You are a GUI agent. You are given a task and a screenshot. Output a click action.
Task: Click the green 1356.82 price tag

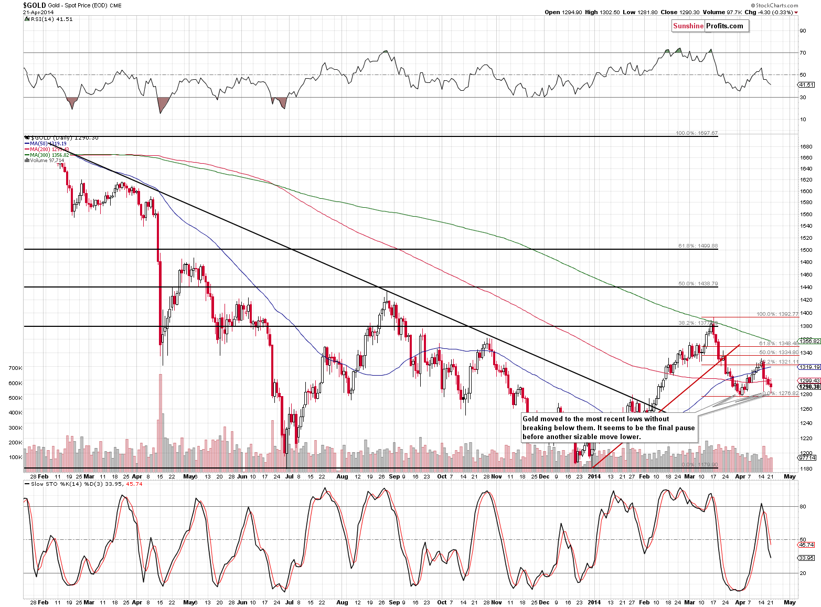tap(809, 341)
